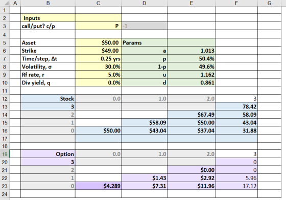This screenshot has width=286, height=200.
Task: Select the option price cell $4.289
Action: pos(98,186)
